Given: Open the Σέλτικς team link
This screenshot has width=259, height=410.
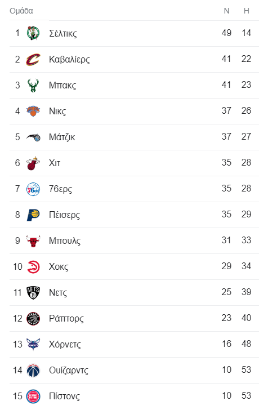Looking at the screenshot, I should 63,33.
